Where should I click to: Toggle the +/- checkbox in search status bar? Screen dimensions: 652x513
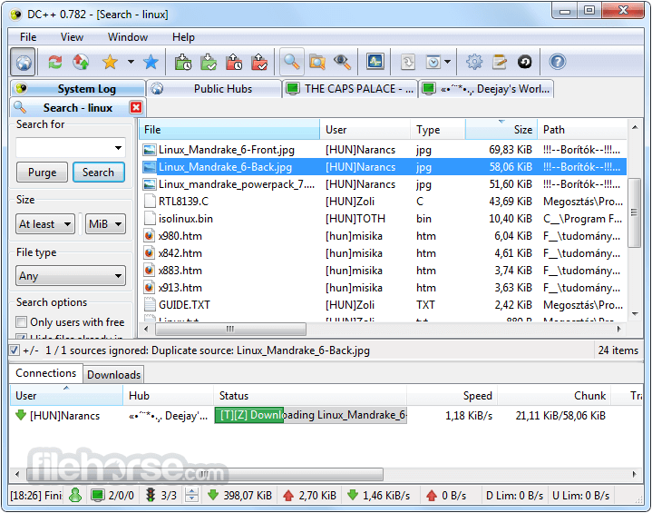point(15,350)
